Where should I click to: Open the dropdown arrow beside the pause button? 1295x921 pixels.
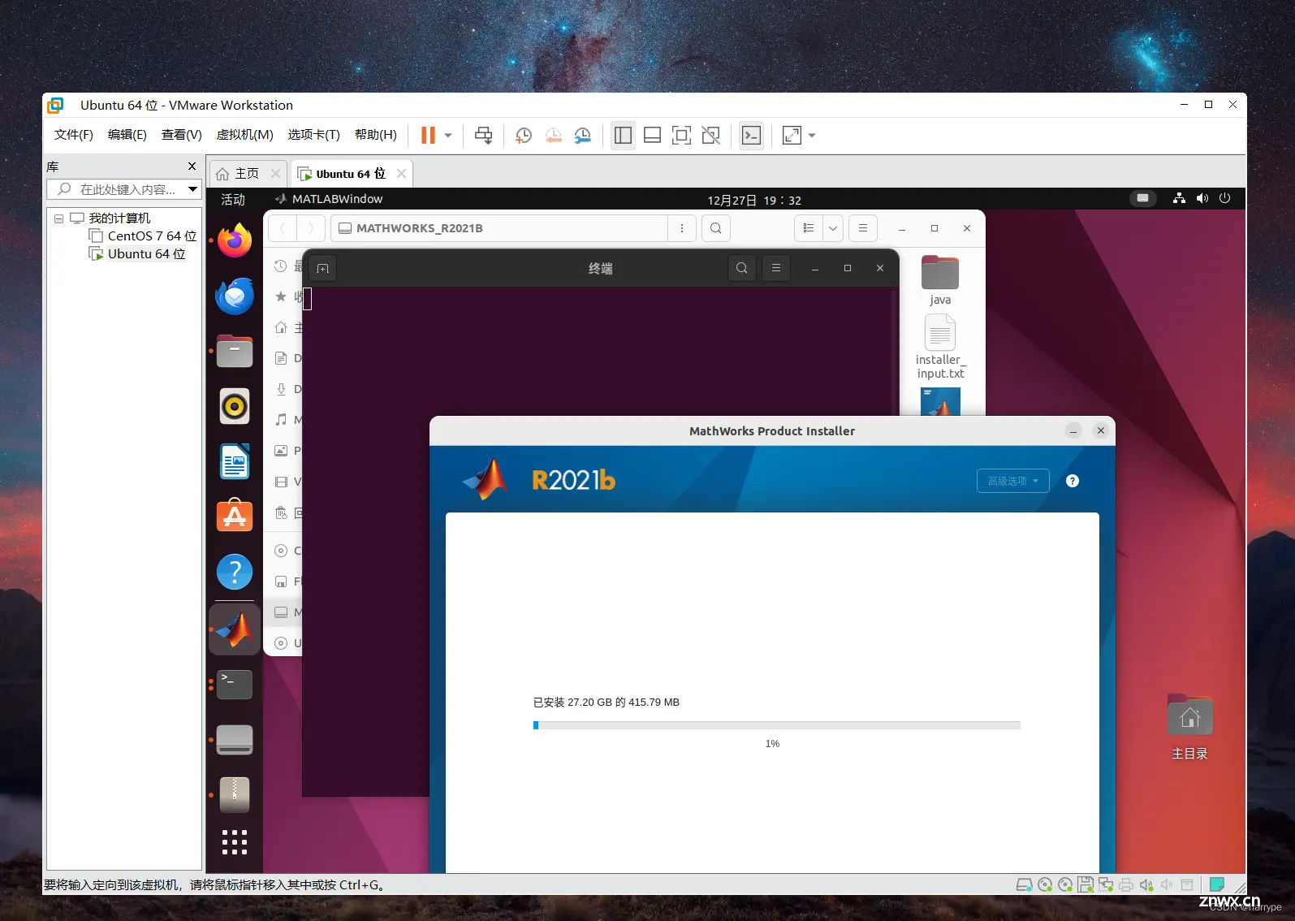click(448, 136)
